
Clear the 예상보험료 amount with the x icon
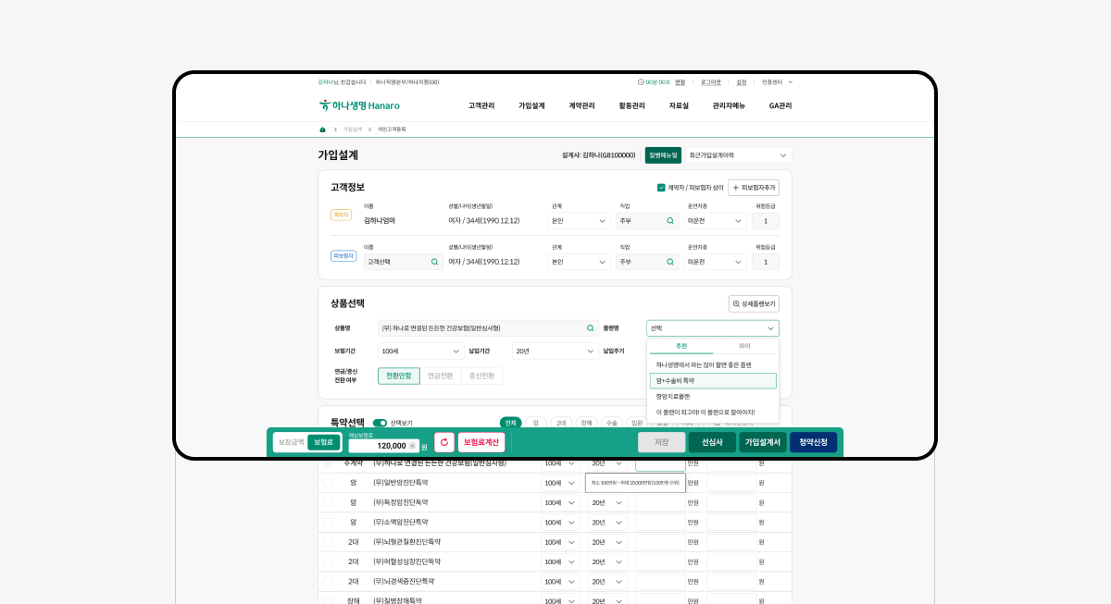[412, 446]
